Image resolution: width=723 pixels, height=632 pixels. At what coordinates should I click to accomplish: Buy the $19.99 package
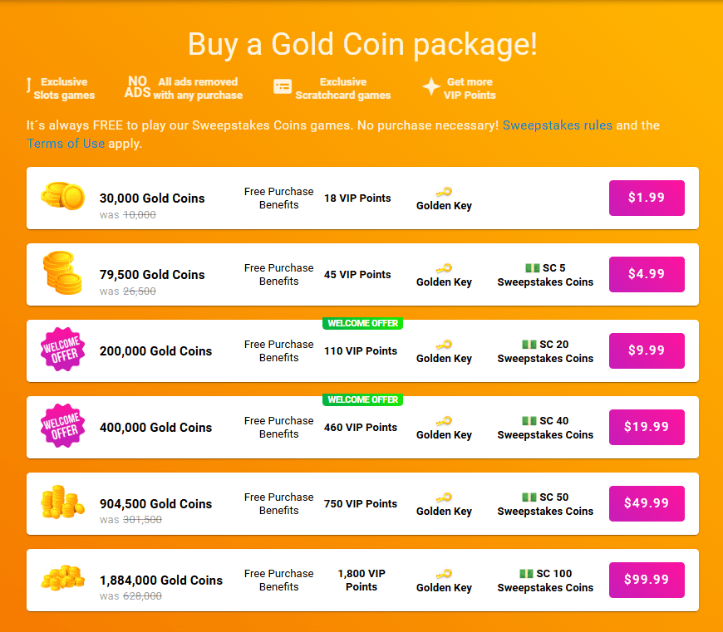[x=647, y=427]
